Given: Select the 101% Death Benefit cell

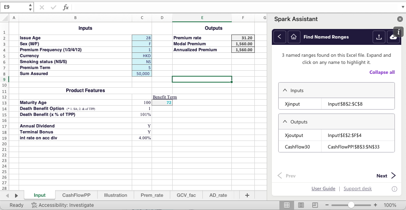Looking at the screenshot, I should pos(142,114).
